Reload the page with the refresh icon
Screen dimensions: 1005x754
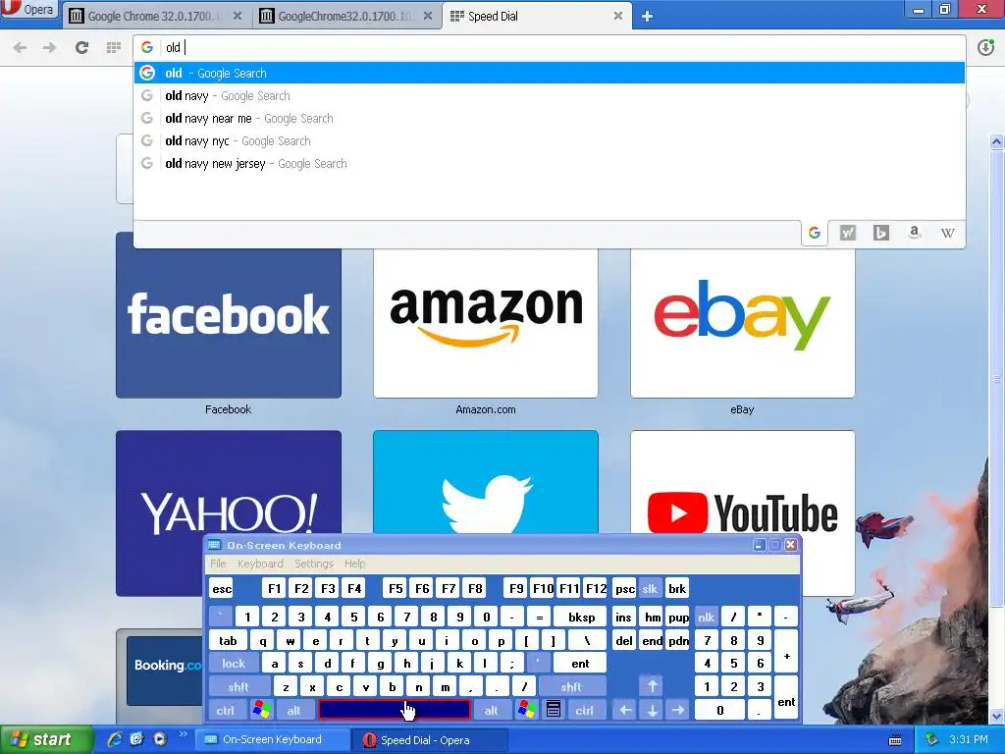pyautogui.click(x=81, y=47)
